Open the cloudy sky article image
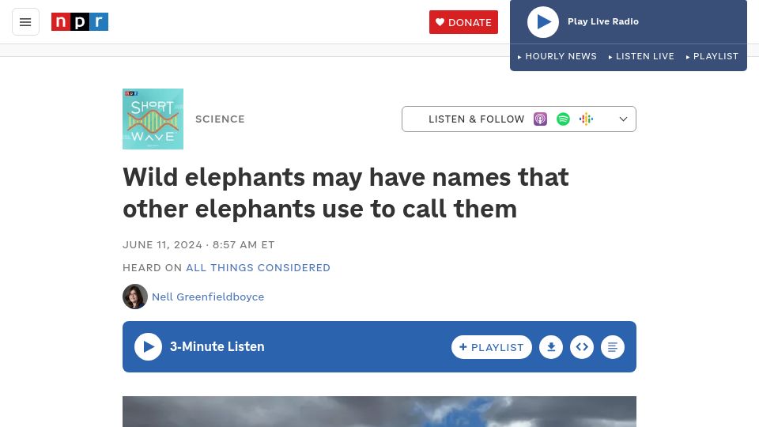759x427 pixels. click(x=379, y=411)
